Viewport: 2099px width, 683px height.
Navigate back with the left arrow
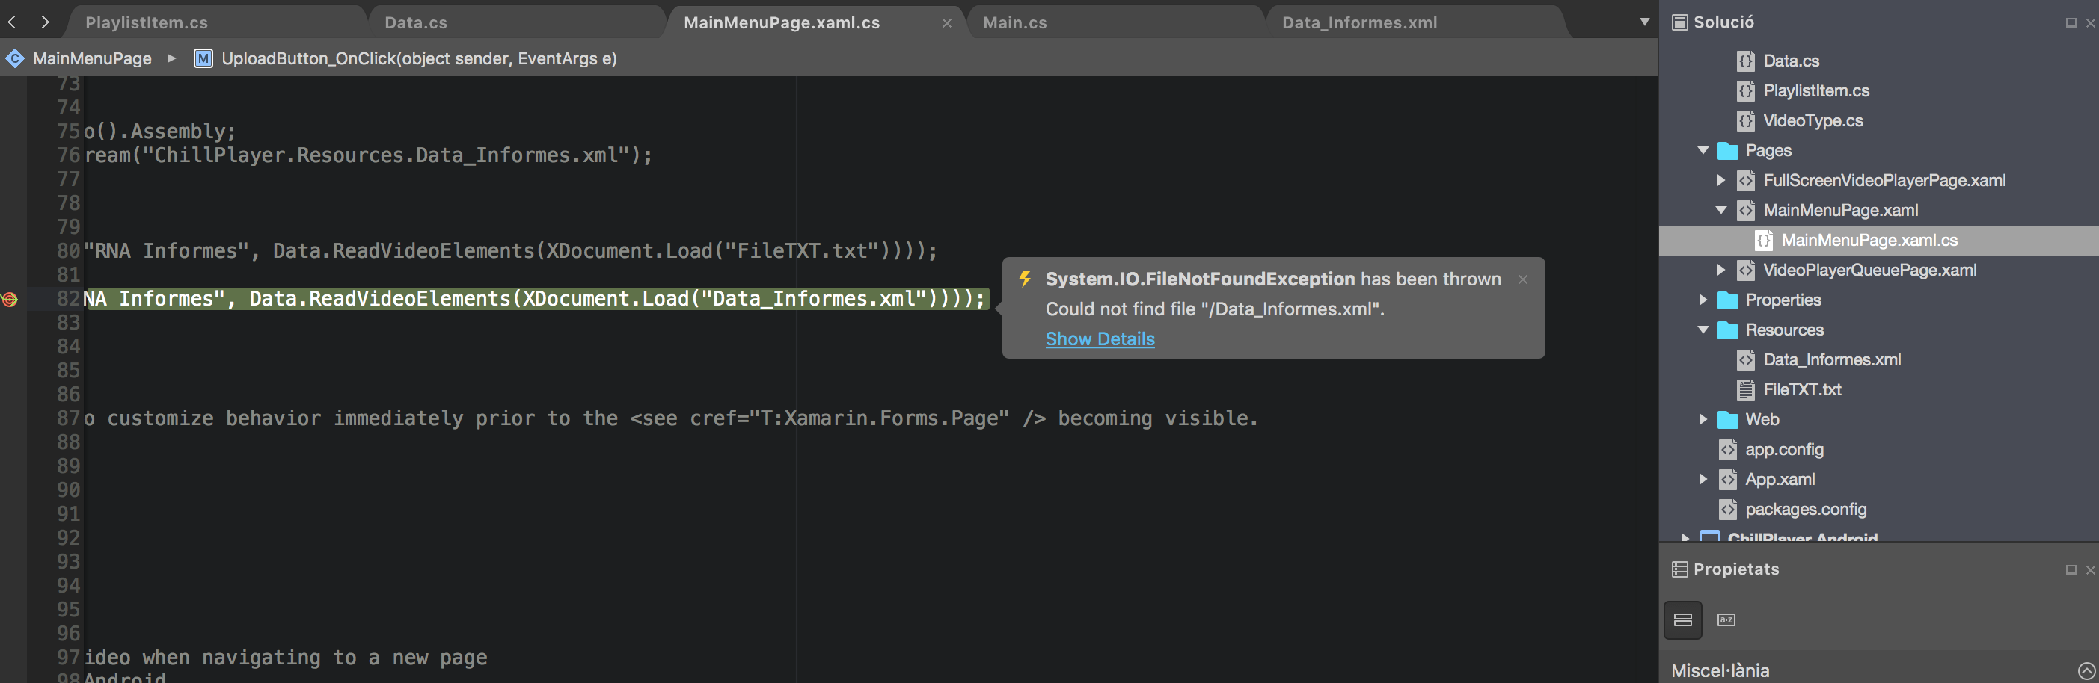click(x=12, y=22)
